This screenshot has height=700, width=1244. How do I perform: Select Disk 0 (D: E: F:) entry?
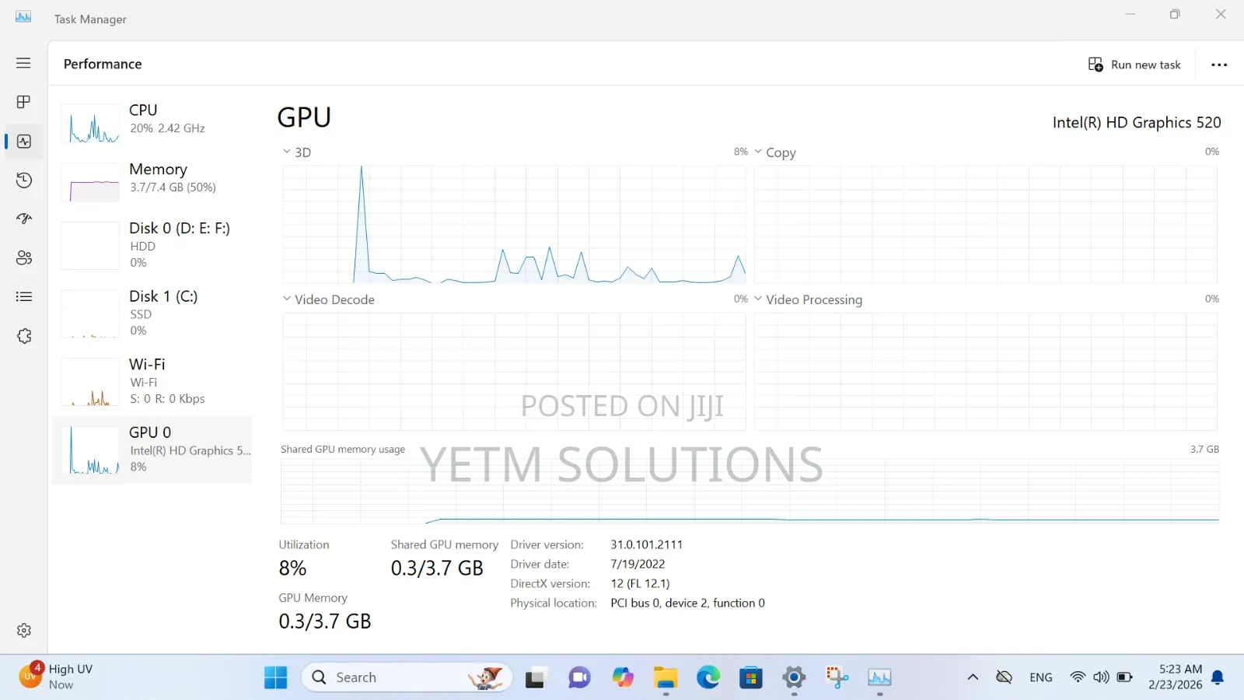(x=152, y=245)
